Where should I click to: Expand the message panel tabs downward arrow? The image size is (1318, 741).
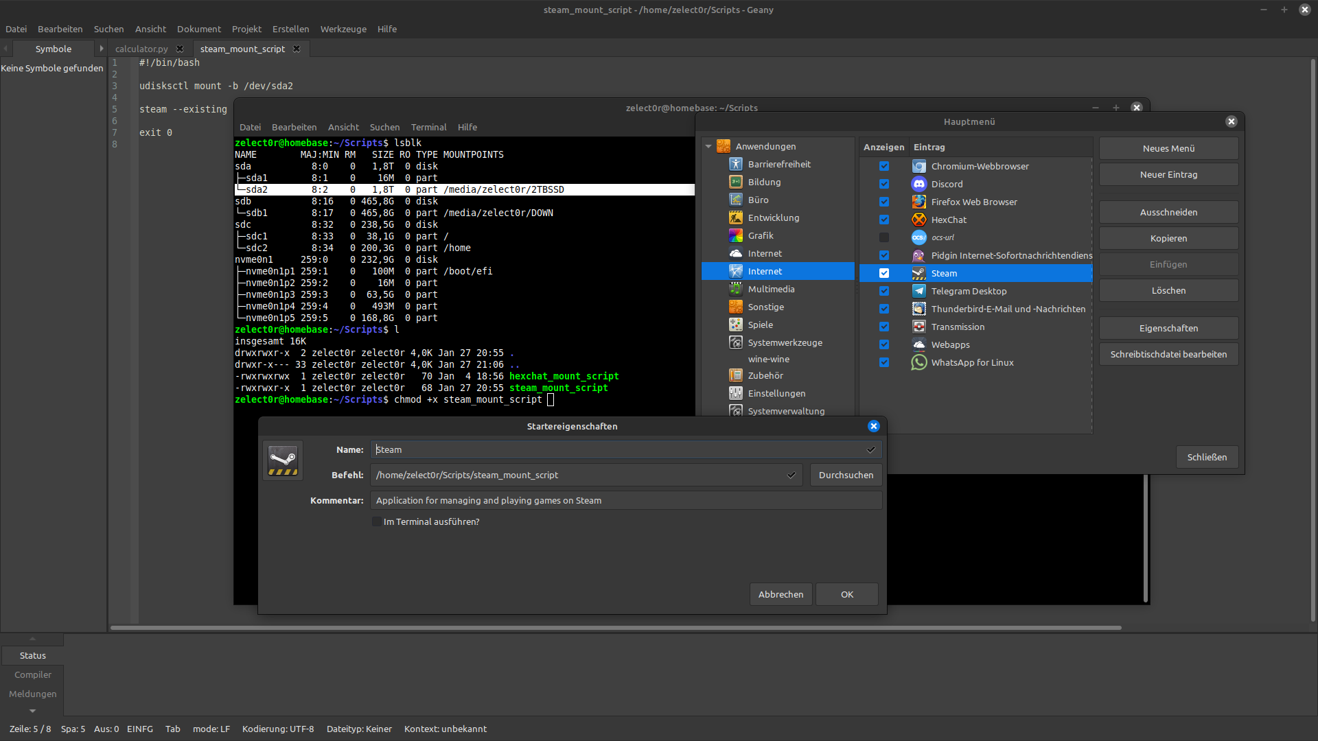[32, 711]
